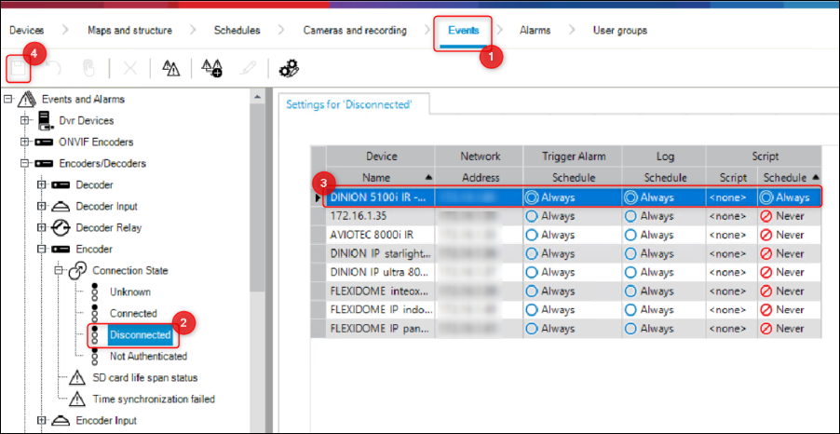Open the Alarms tab
Viewport: 840px width, 434px height.
(535, 31)
